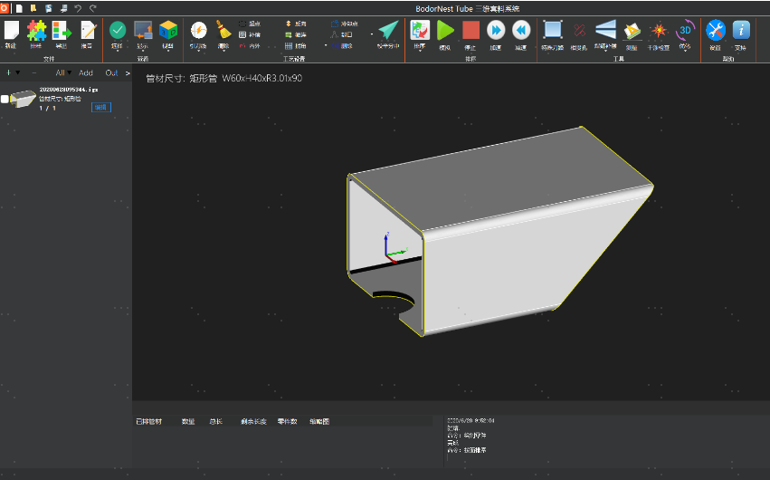
Task: Click the jigsaw puzzle nesting icon
Action: point(36,31)
